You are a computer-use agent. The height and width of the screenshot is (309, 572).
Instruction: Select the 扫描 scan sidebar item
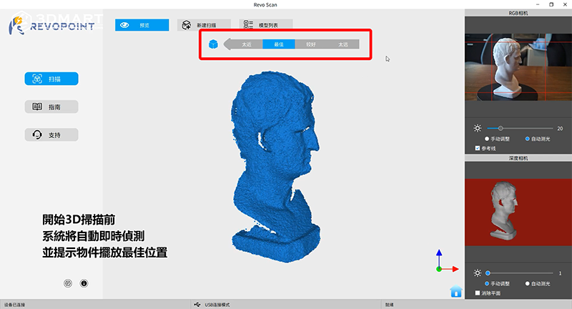[x=51, y=79]
